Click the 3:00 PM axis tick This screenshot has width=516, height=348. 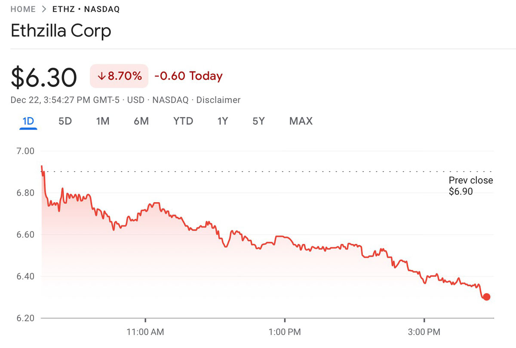pyautogui.click(x=424, y=332)
